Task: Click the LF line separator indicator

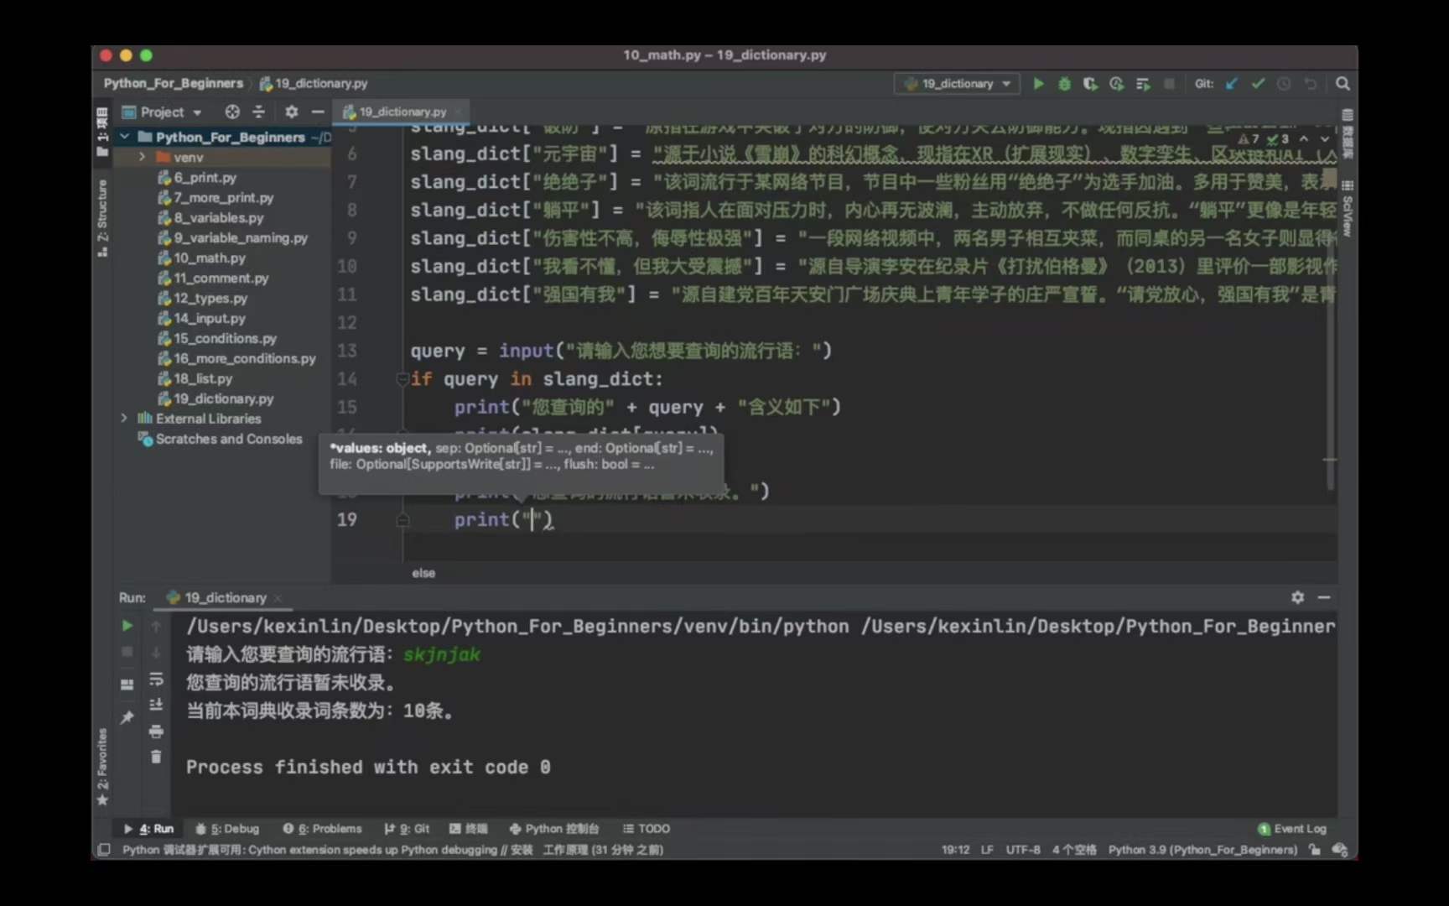Action: (987, 850)
